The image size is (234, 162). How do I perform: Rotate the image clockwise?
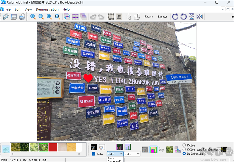tap(175, 17)
